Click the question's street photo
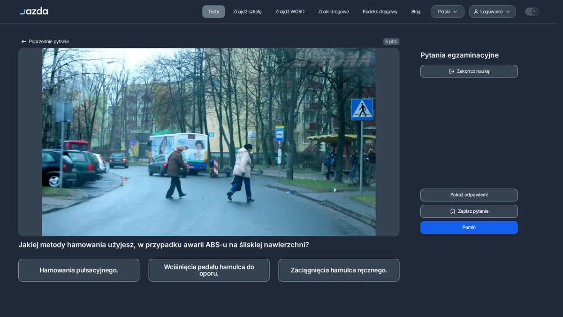The image size is (563, 317). (x=209, y=142)
